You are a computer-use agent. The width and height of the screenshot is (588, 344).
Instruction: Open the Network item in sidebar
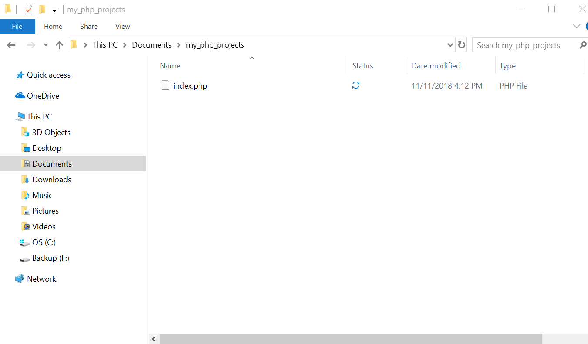(x=41, y=279)
